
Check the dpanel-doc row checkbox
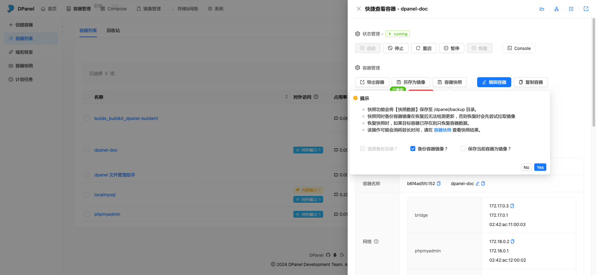tap(87, 150)
